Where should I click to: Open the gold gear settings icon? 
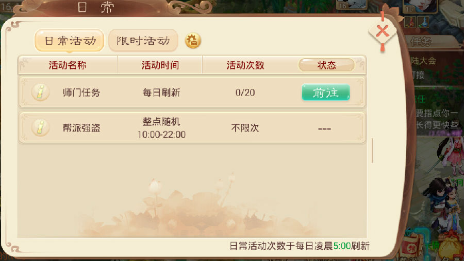coord(193,41)
